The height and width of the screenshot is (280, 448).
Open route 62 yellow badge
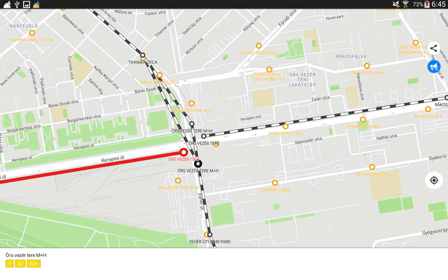20,264
